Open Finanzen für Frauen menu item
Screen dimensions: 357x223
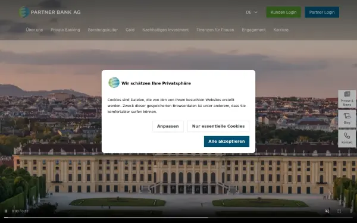[x=215, y=30]
